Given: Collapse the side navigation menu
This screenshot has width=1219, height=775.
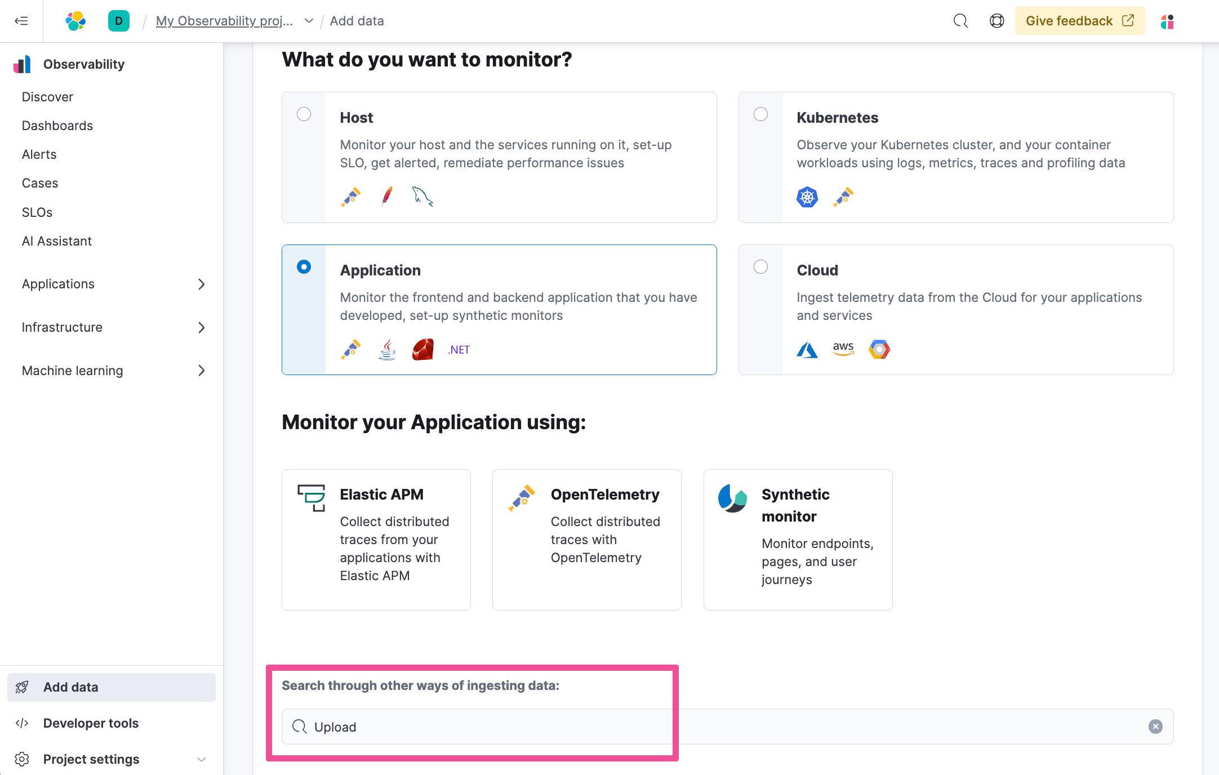Looking at the screenshot, I should pos(21,21).
